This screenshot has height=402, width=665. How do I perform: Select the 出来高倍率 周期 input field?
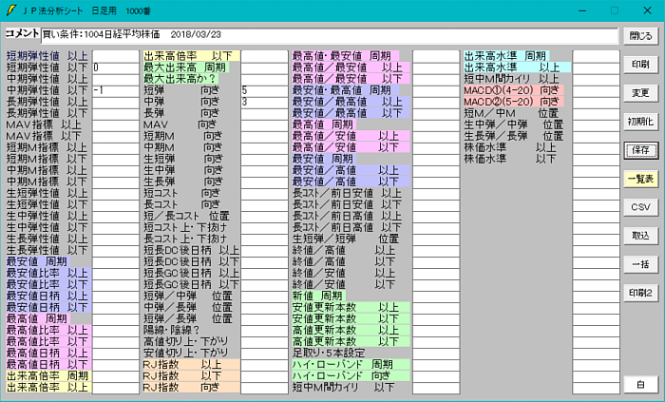click(x=116, y=376)
